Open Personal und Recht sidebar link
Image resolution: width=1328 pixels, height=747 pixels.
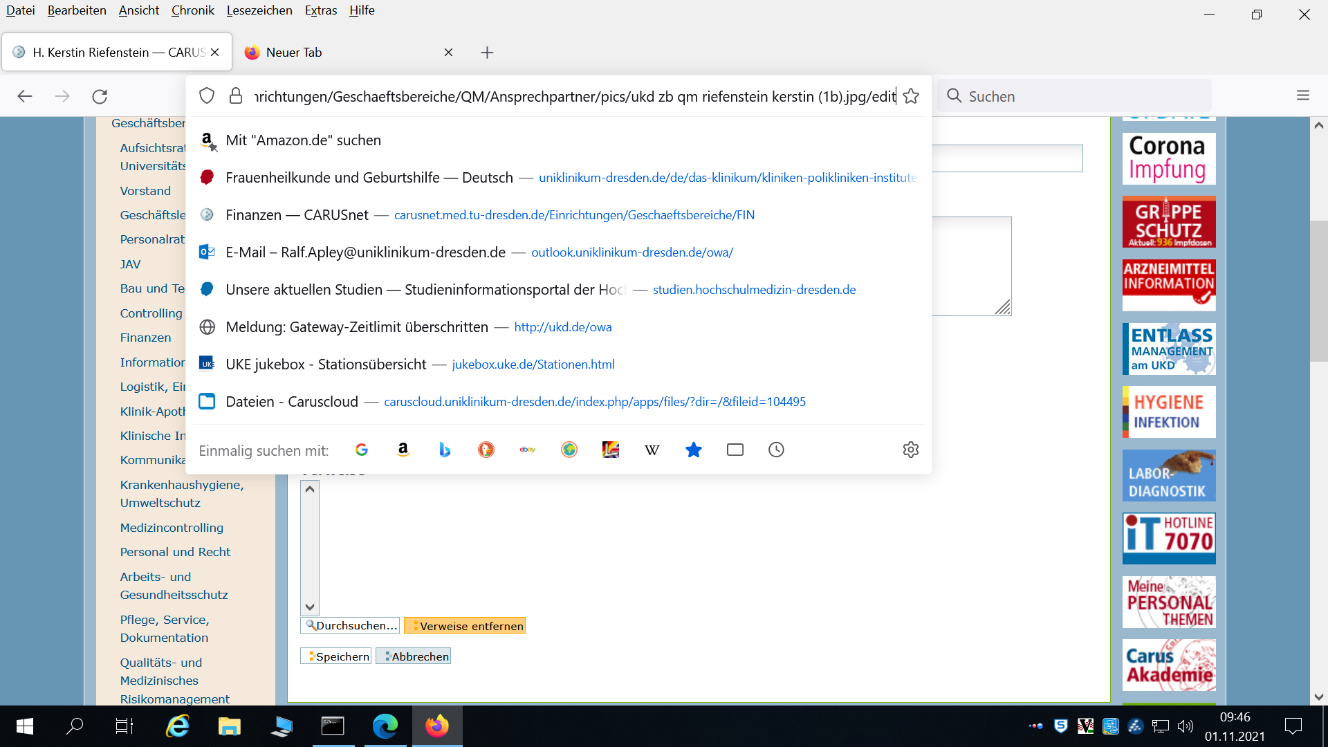(175, 552)
